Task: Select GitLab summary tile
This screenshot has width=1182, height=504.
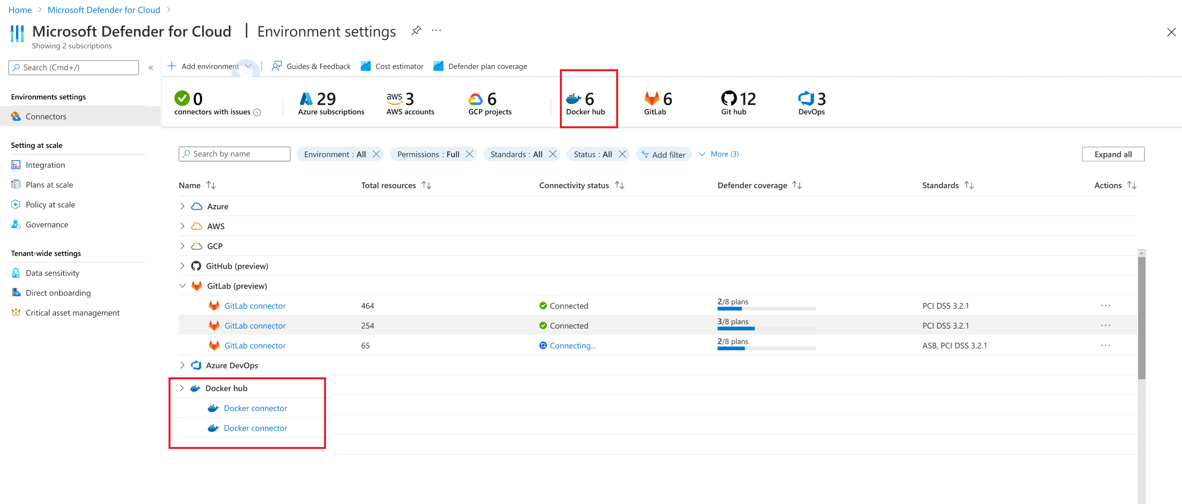Action: [658, 103]
